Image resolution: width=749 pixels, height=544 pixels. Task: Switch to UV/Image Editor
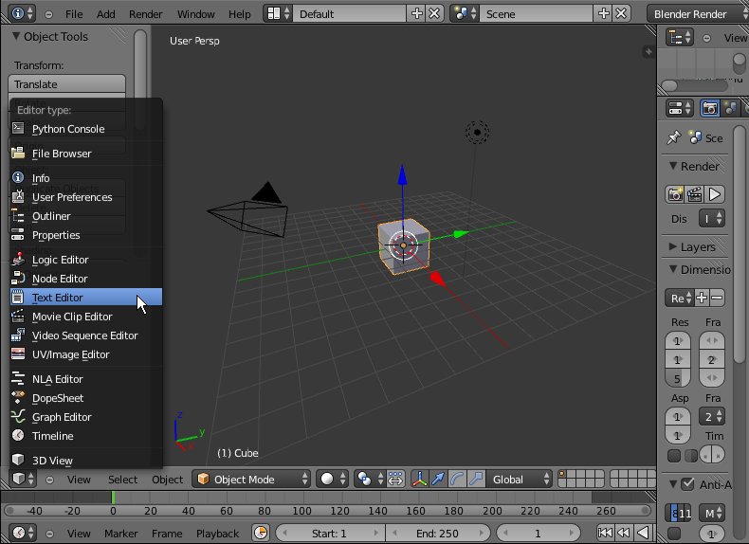coord(86,354)
